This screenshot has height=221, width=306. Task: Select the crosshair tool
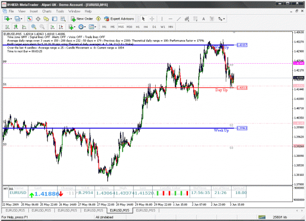[152, 19]
